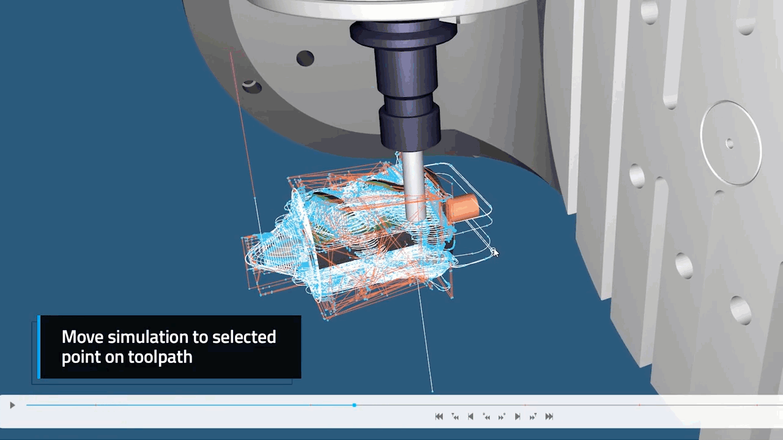Screen dimensions: 783x440
Task: Start simulation playback with the play button
Action: [x=12, y=405]
